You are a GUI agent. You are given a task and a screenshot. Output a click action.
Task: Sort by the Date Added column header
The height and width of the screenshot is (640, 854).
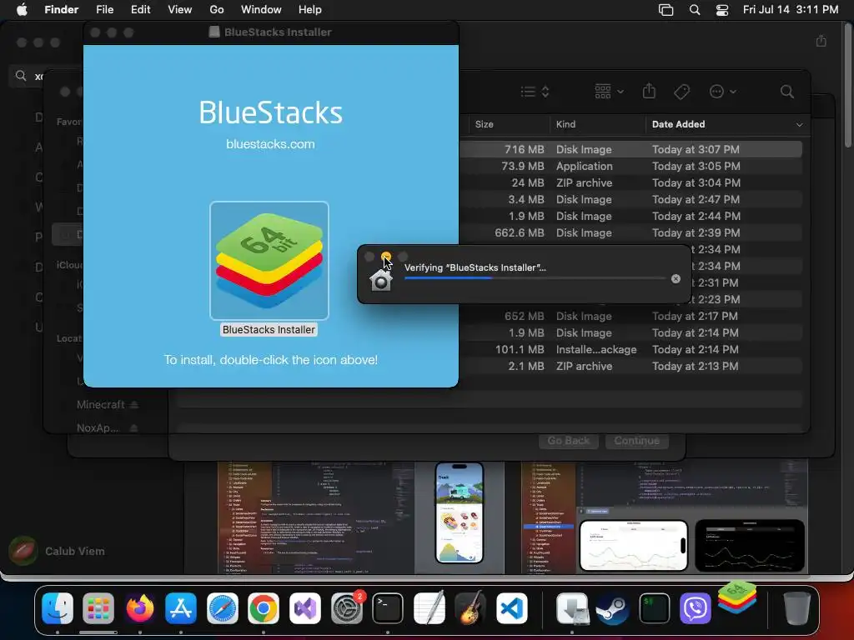(679, 124)
